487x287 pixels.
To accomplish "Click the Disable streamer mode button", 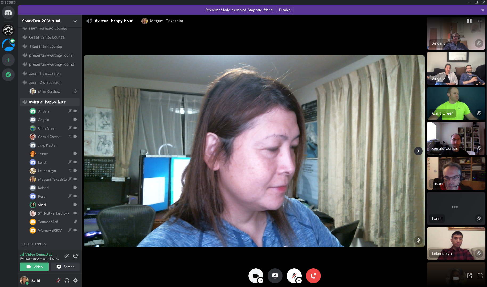I will point(285,10).
